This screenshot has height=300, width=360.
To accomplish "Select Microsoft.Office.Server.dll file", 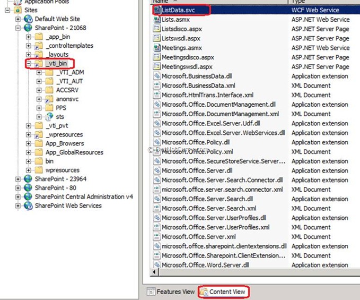I will 197,170.
